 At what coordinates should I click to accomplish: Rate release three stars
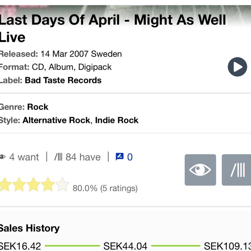tap(33, 184)
